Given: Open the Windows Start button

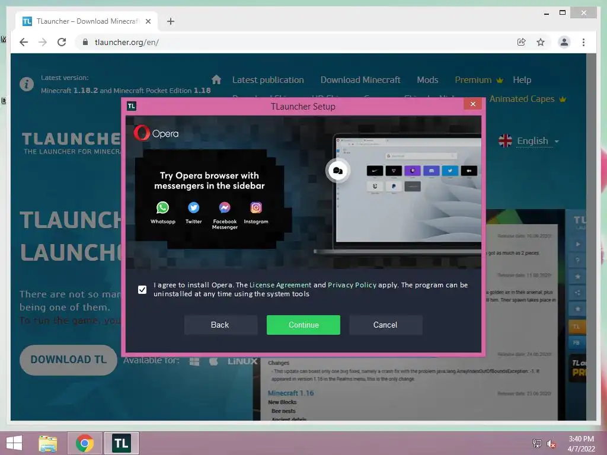Looking at the screenshot, I should click(14, 443).
